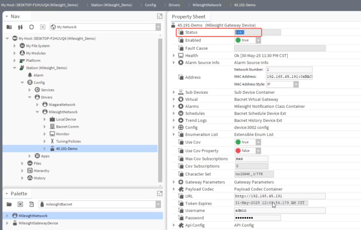
Task: Maximize the Palette panel via corner icon
Action: point(159,194)
